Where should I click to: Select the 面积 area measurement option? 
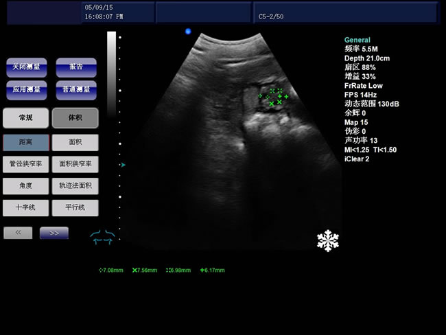coord(75,142)
